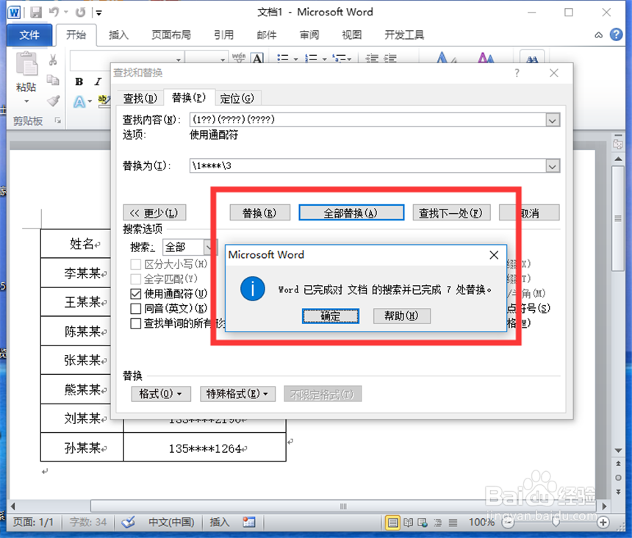Screen dimensions: 632x538
Task: Click the 查找下一处(F) button
Action: 451,213
